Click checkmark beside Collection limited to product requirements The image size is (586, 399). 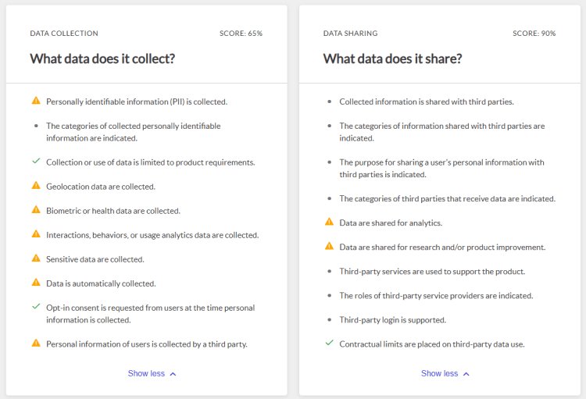35,162
